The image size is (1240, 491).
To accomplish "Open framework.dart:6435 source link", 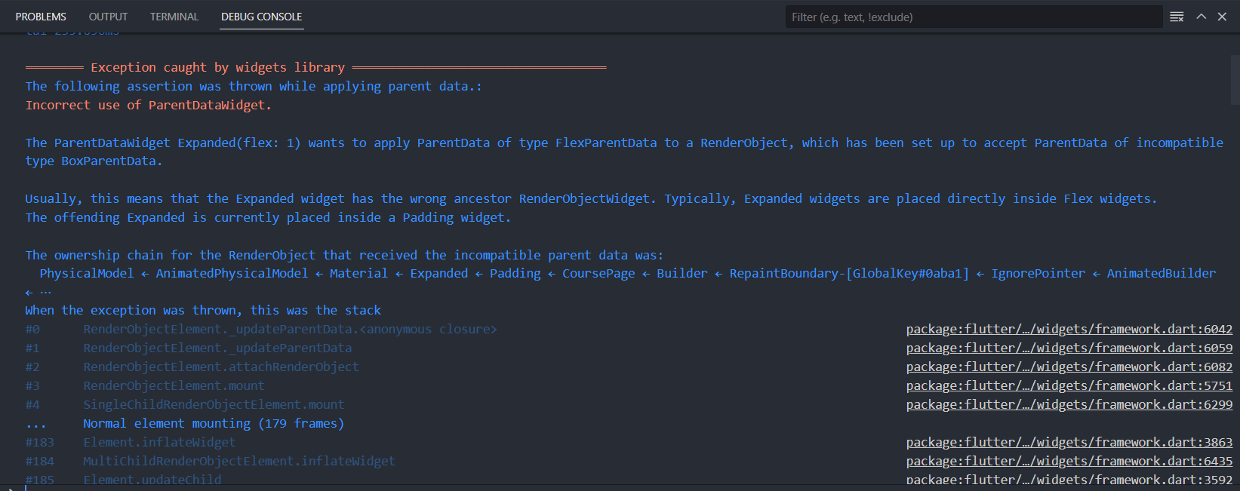I will tap(1068, 461).
